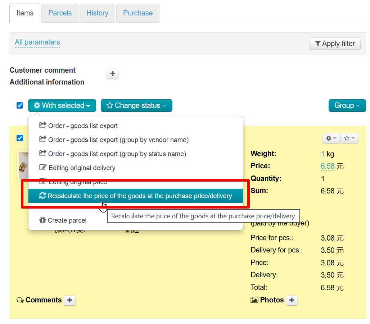Open the History tab
The width and height of the screenshot is (370, 324).
tap(97, 13)
